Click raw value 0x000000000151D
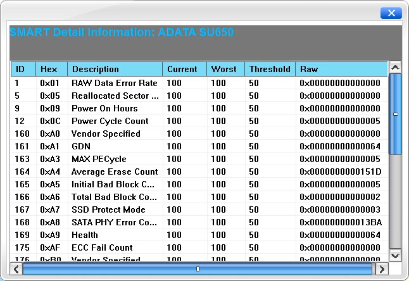This screenshot has height=281, width=409. (x=341, y=172)
